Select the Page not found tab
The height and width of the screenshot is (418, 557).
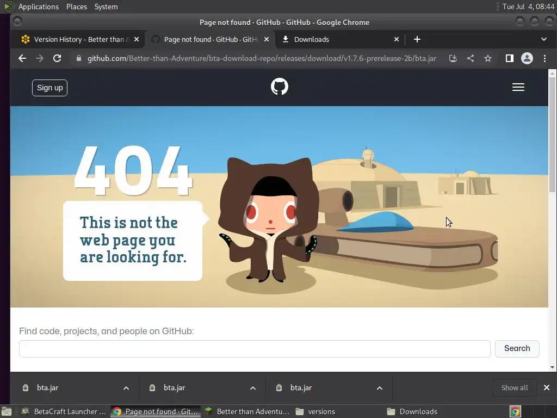(209, 39)
